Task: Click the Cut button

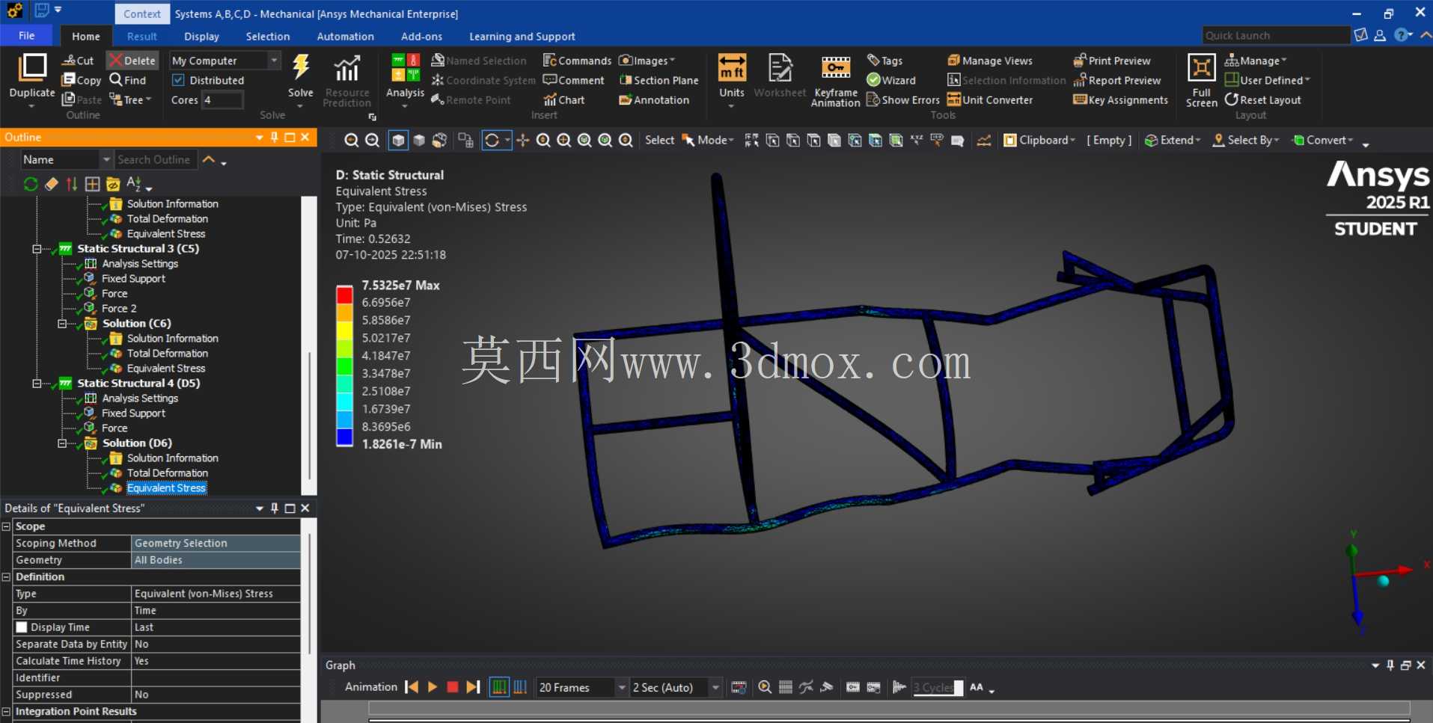Action: (78, 61)
